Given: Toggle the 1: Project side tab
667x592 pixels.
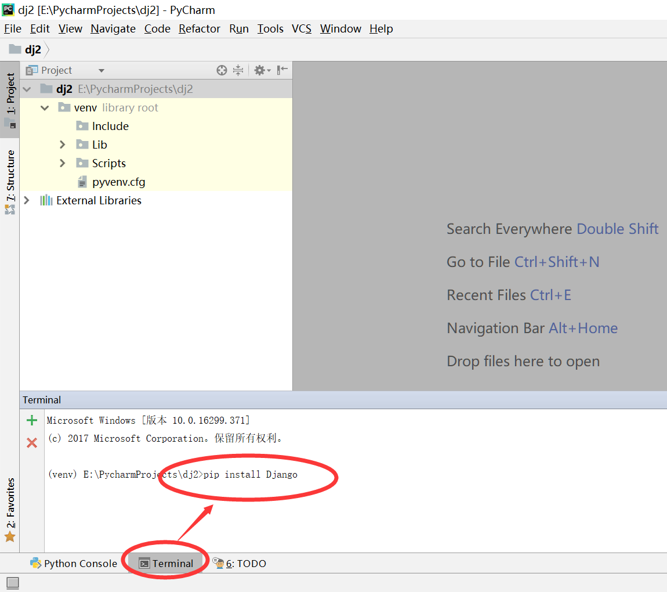Looking at the screenshot, I should pos(10,100).
